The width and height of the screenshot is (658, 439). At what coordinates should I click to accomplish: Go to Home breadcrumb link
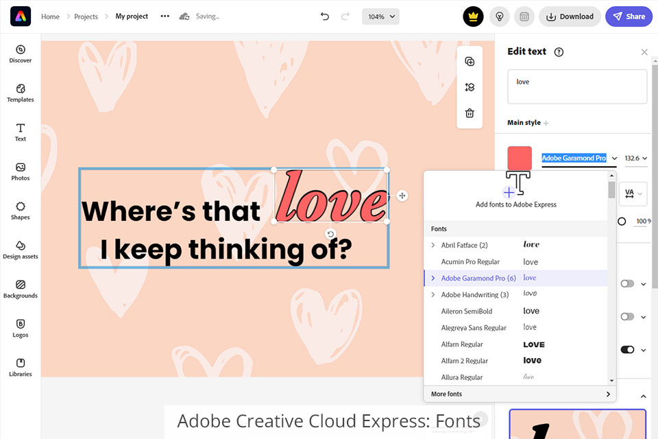(50, 16)
